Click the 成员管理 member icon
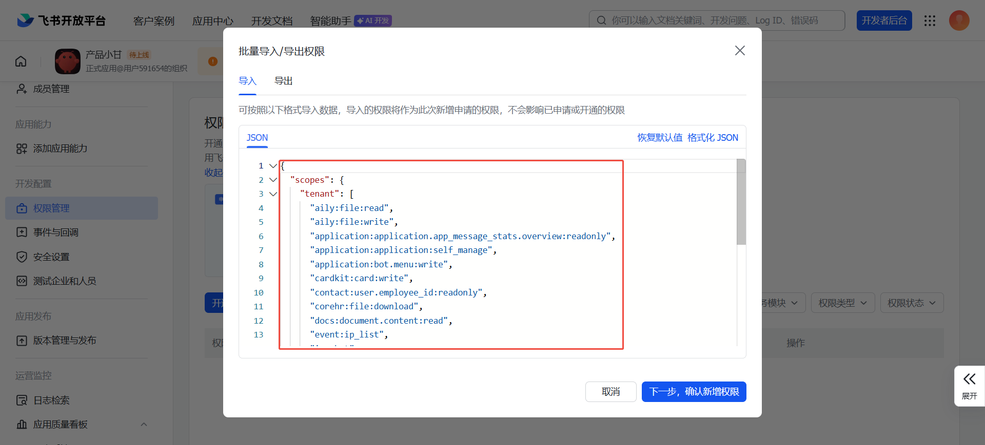The width and height of the screenshot is (985, 445). point(22,89)
